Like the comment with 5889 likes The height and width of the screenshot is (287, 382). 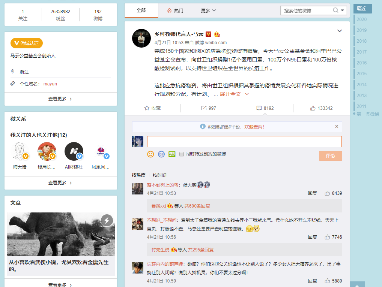pos(328,281)
